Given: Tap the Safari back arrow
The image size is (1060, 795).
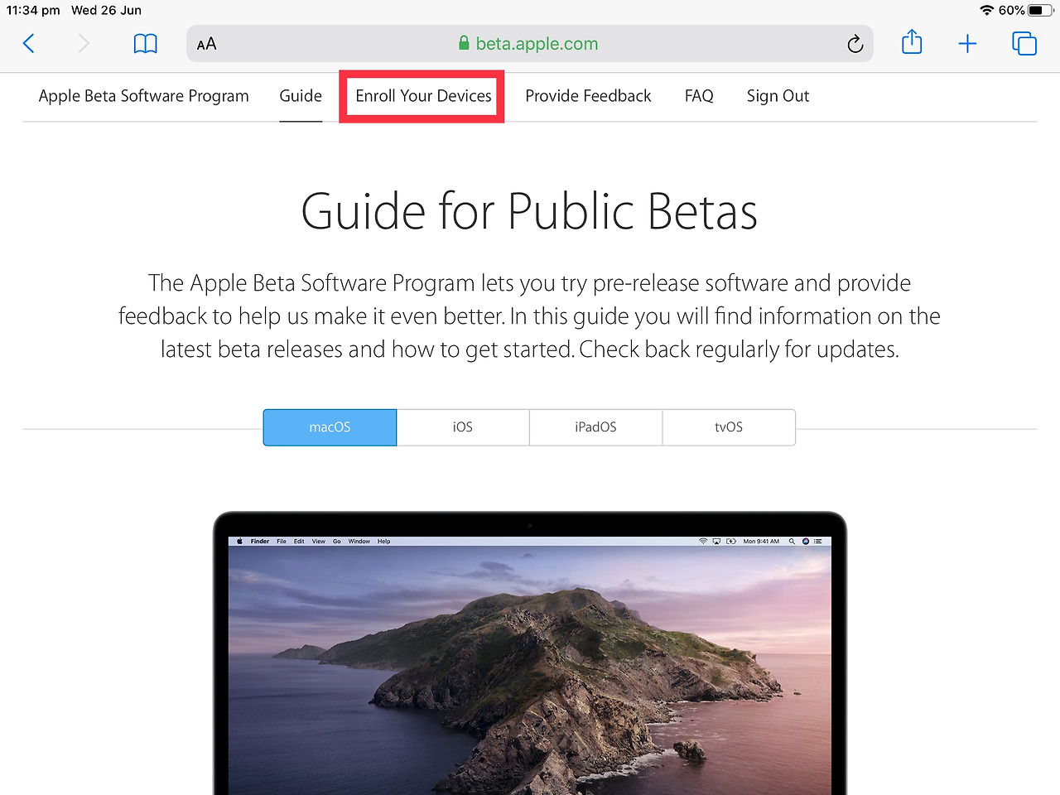Looking at the screenshot, I should click(29, 44).
